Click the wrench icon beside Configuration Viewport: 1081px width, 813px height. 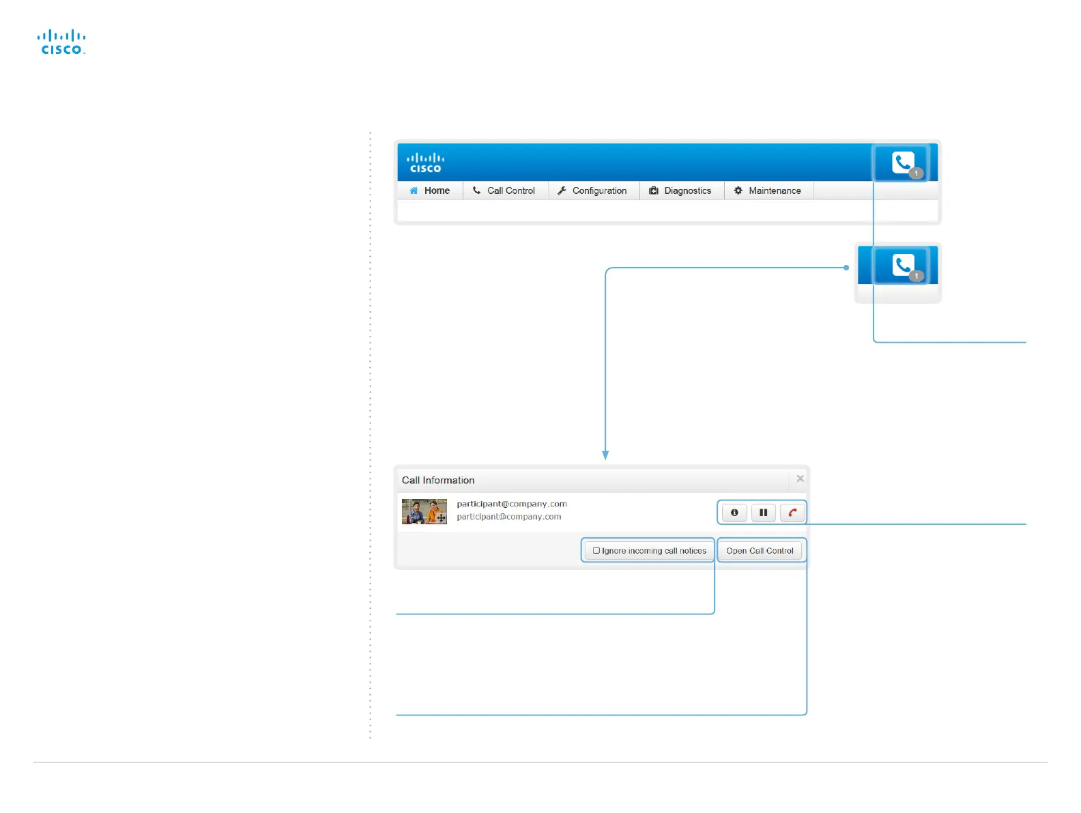[x=562, y=190]
